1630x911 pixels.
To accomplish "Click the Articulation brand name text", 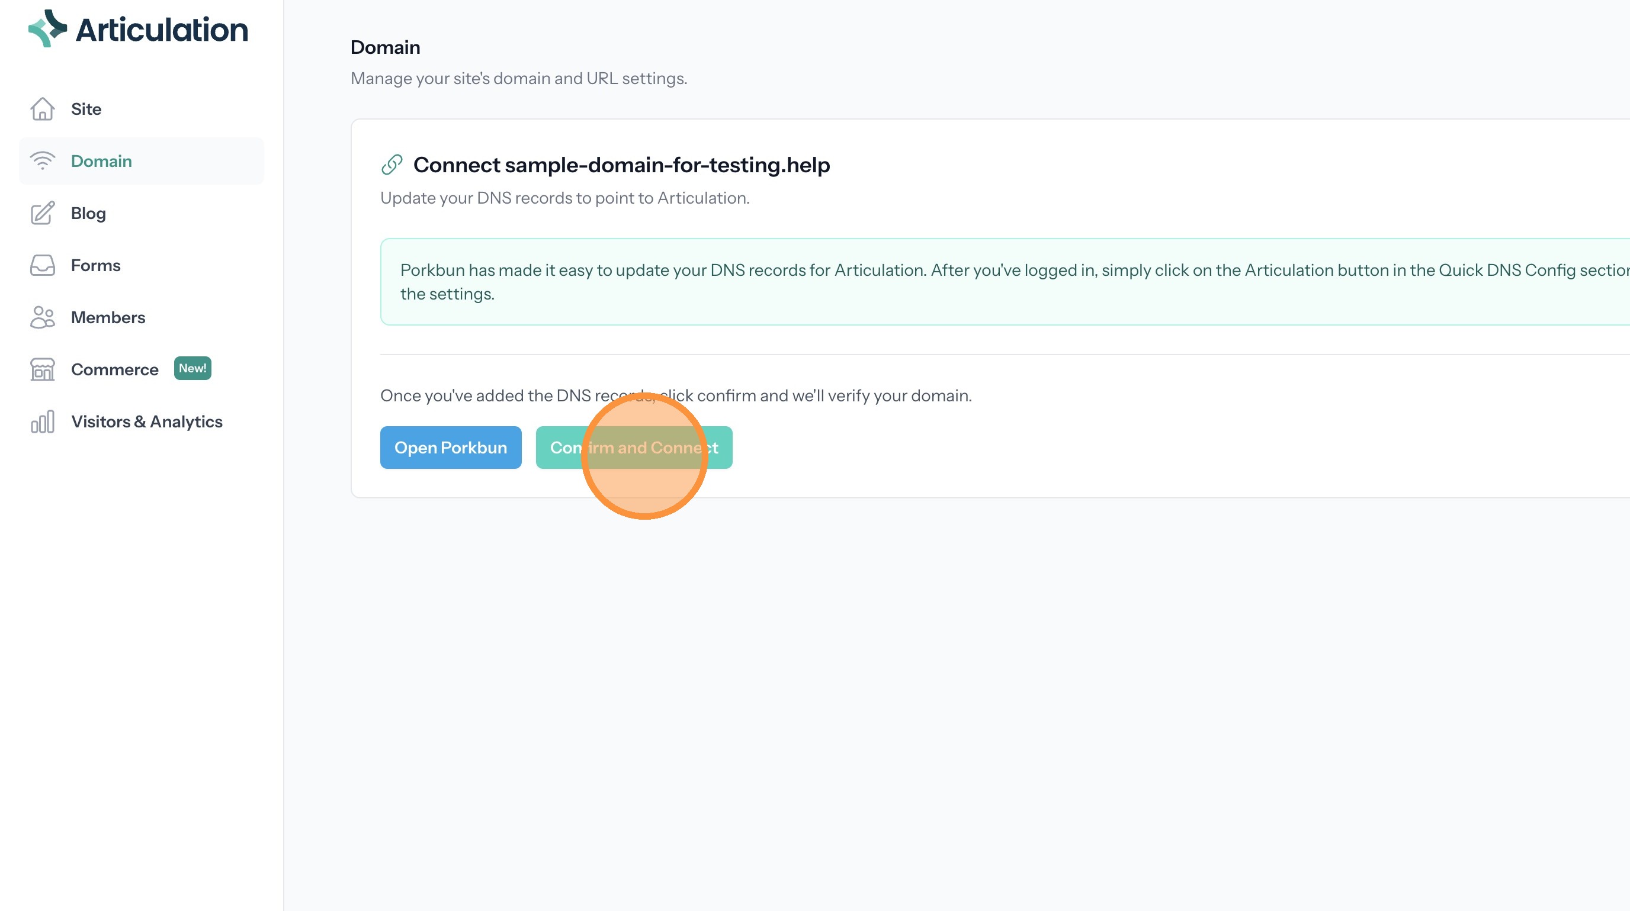I will click(x=161, y=30).
